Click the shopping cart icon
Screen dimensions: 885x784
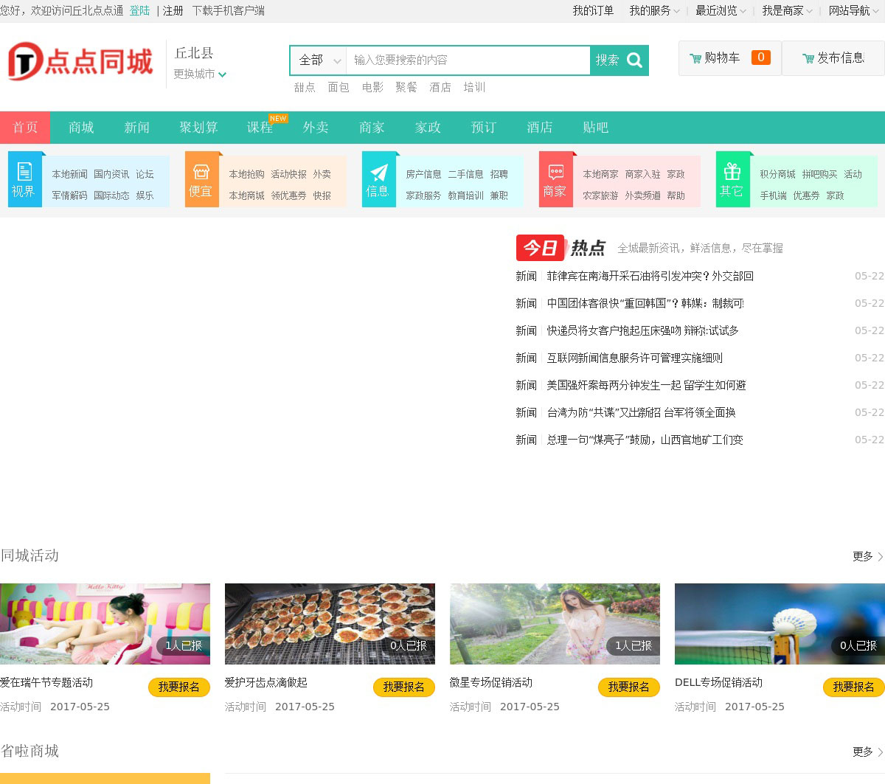point(695,58)
